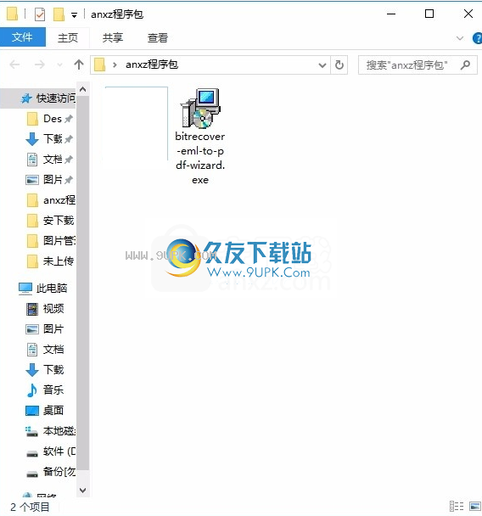The image size is (482, 516).
Task: Click the 软件 drive icon
Action: [32, 454]
